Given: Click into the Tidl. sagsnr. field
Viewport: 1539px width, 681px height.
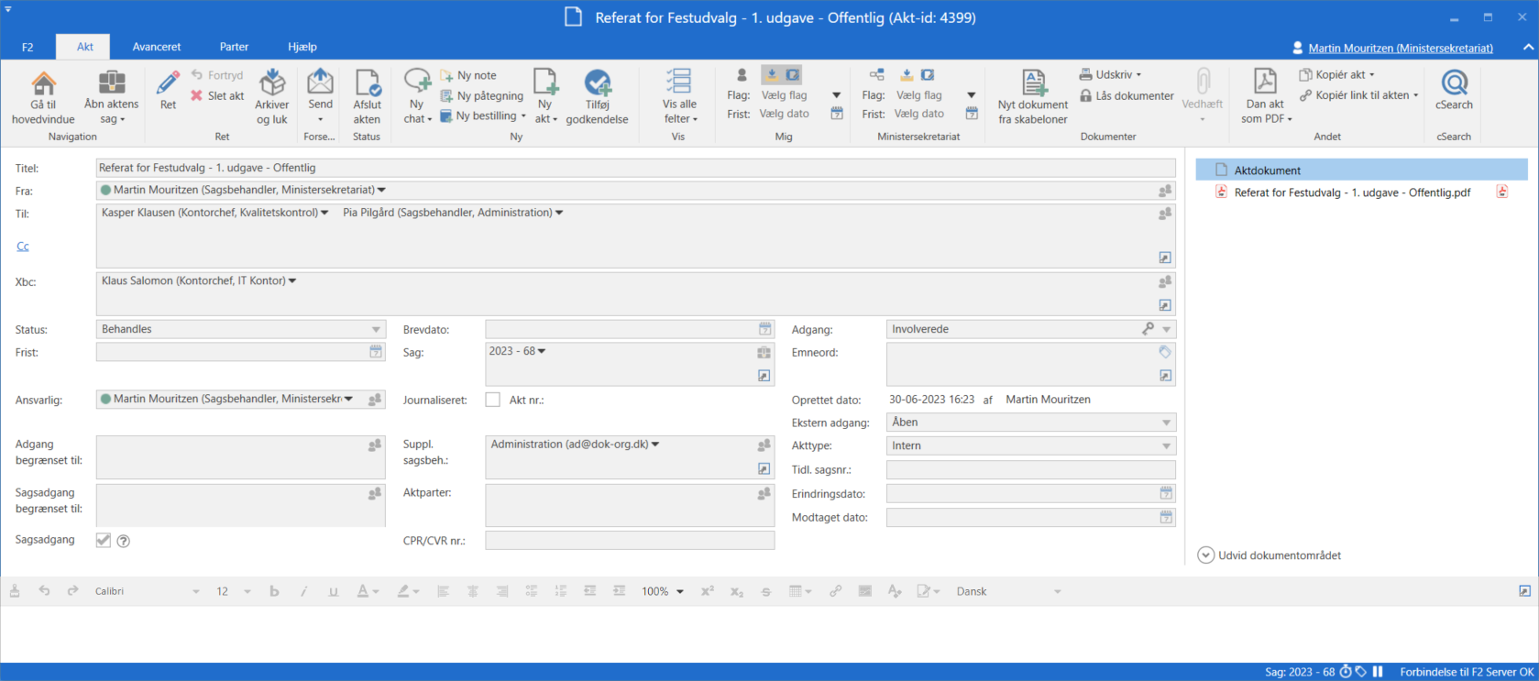Looking at the screenshot, I should point(1030,470).
